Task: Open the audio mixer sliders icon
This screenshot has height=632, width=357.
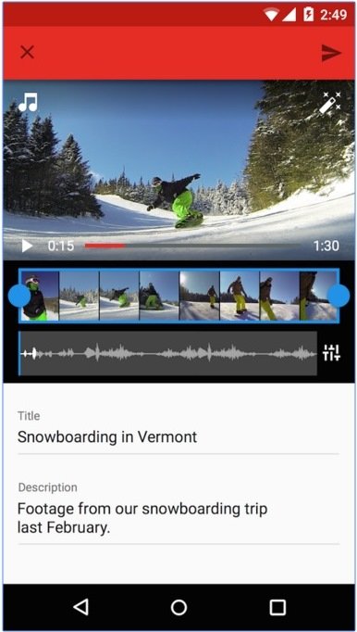Action: tap(331, 353)
